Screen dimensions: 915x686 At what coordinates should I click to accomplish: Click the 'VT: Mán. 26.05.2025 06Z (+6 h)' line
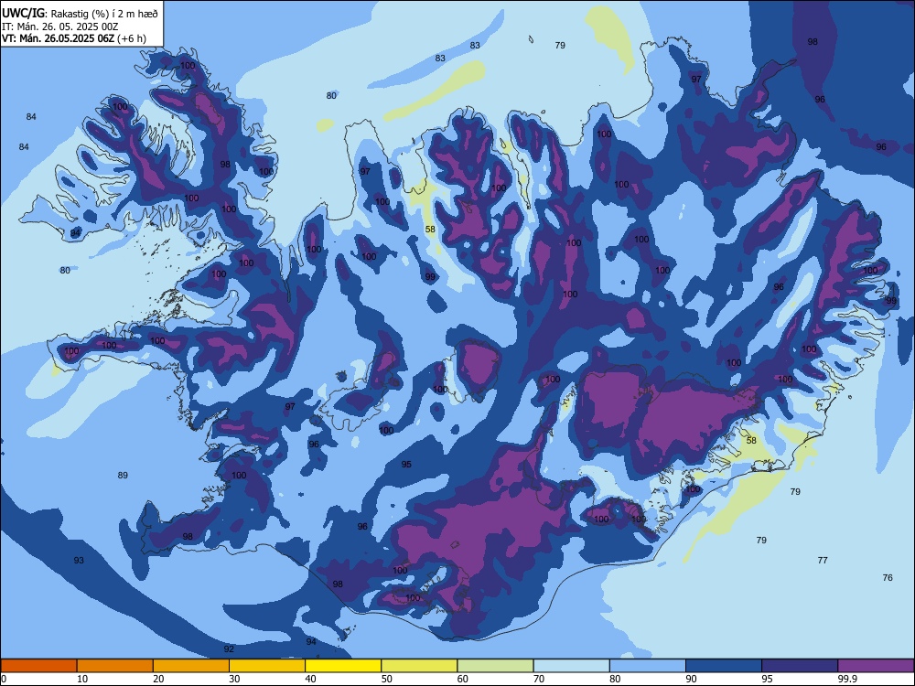pyautogui.click(x=74, y=38)
